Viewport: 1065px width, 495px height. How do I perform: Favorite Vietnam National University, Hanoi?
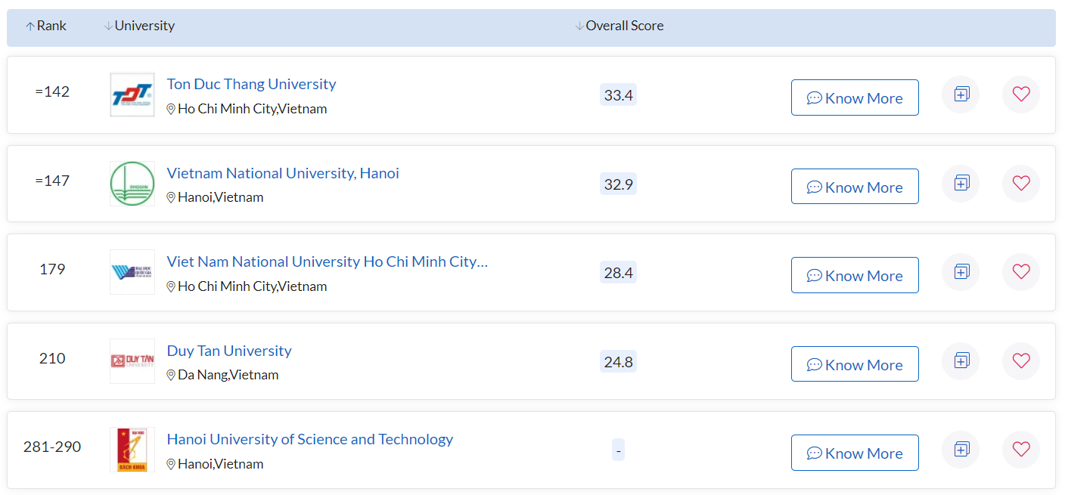[x=1021, y=183]
